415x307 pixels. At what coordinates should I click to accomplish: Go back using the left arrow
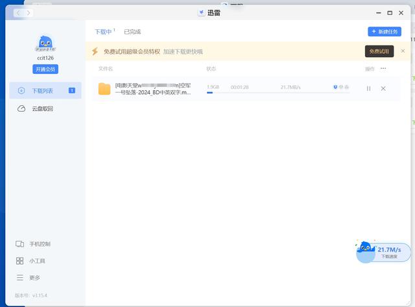(x=18, y=13)
